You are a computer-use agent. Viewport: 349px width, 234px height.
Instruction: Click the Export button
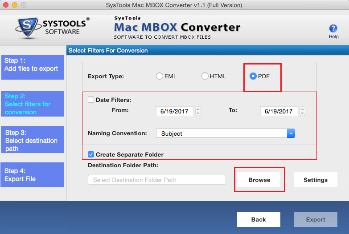coord(315,219)
